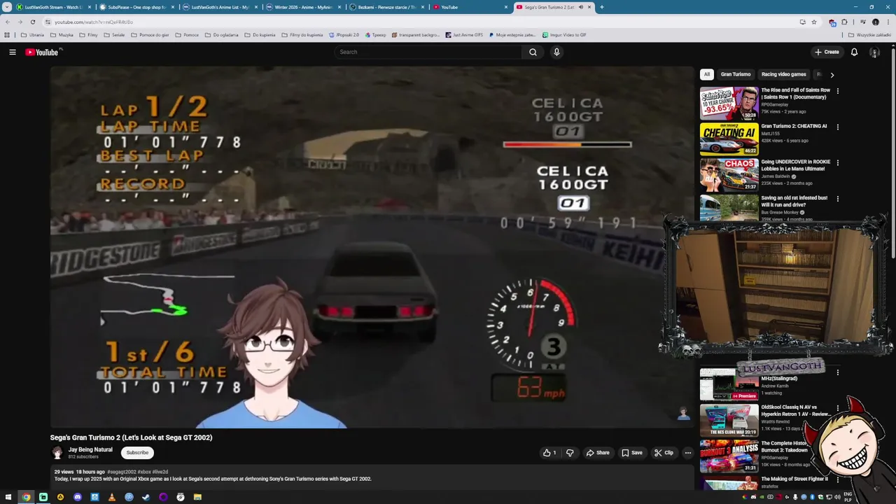This screenshot has width=896, height=504.
Task: Open the Muzyka bookmarks folder
Action: (62, 34)
